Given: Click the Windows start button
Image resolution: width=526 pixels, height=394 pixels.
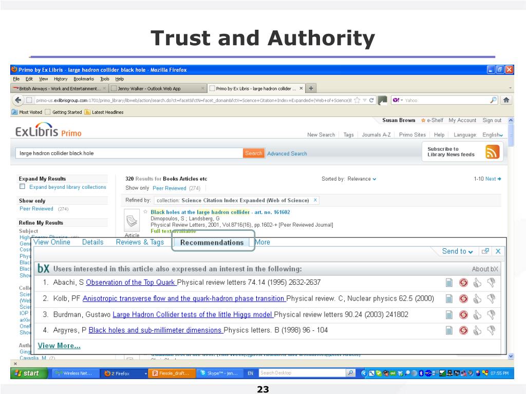Looking at the screenshot, I should tap(29, 373).
